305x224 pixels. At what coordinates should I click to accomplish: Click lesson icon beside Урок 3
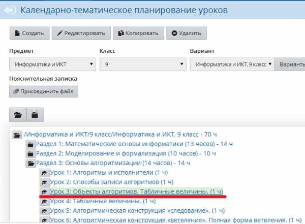[44, 192]
